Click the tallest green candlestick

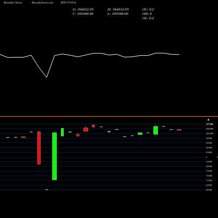click(x=54, y=156)
